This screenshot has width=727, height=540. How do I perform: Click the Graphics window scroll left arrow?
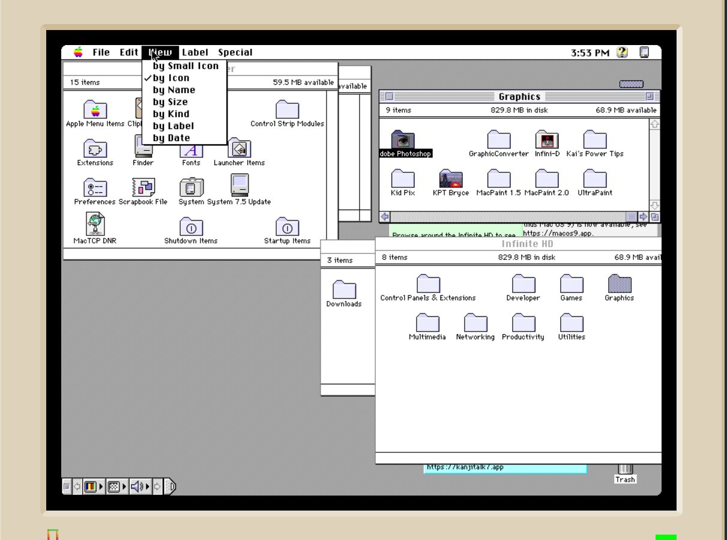[385, 217]
